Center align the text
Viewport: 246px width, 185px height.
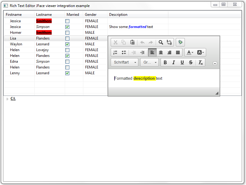[x=161, y=52]
